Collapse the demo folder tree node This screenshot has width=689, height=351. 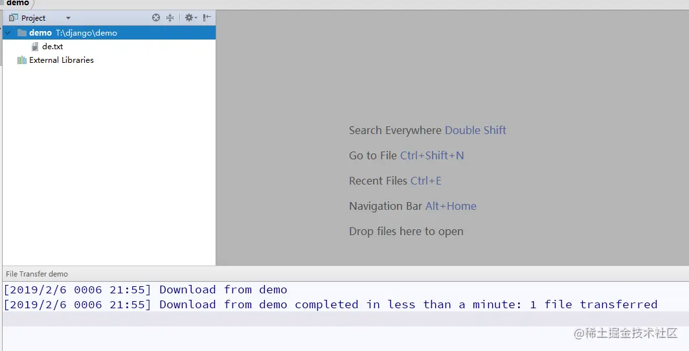(x=8, y=32)
